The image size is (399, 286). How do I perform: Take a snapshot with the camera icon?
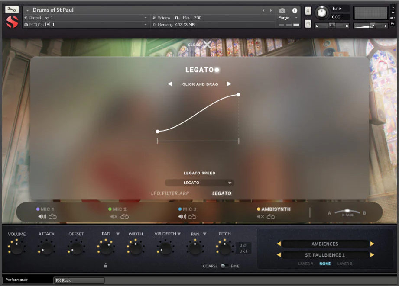[282, 10]
